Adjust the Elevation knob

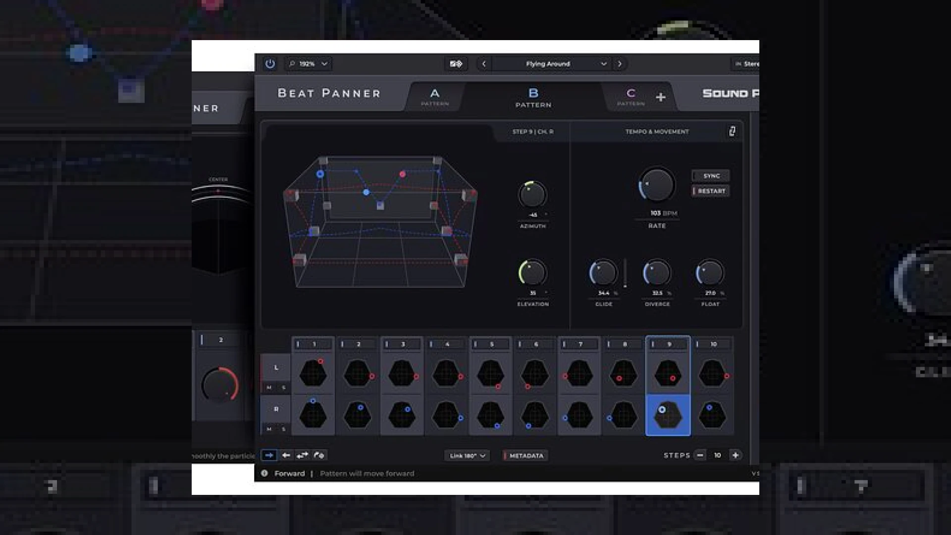point(532,272)
